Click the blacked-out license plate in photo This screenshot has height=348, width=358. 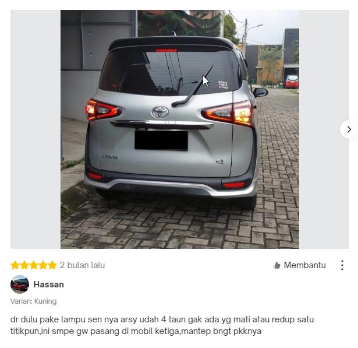(161, 140)
